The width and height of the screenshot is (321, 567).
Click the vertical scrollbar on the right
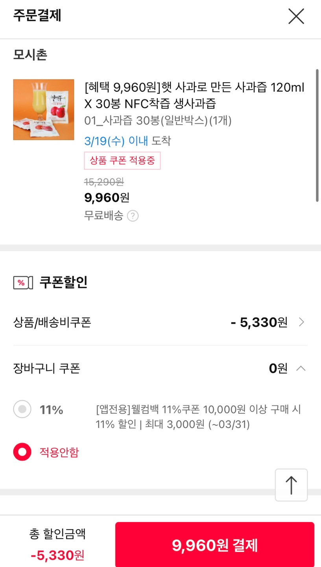317,136
